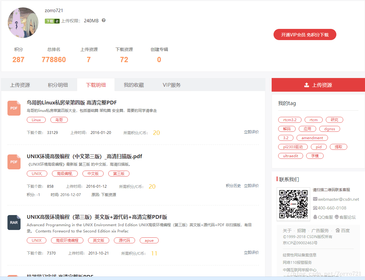
Task: Click the QQ客服 link
Action: pyautogui.click(x=325, y=217)
